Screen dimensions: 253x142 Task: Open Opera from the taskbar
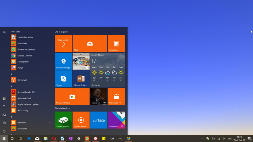click(54, 139)
